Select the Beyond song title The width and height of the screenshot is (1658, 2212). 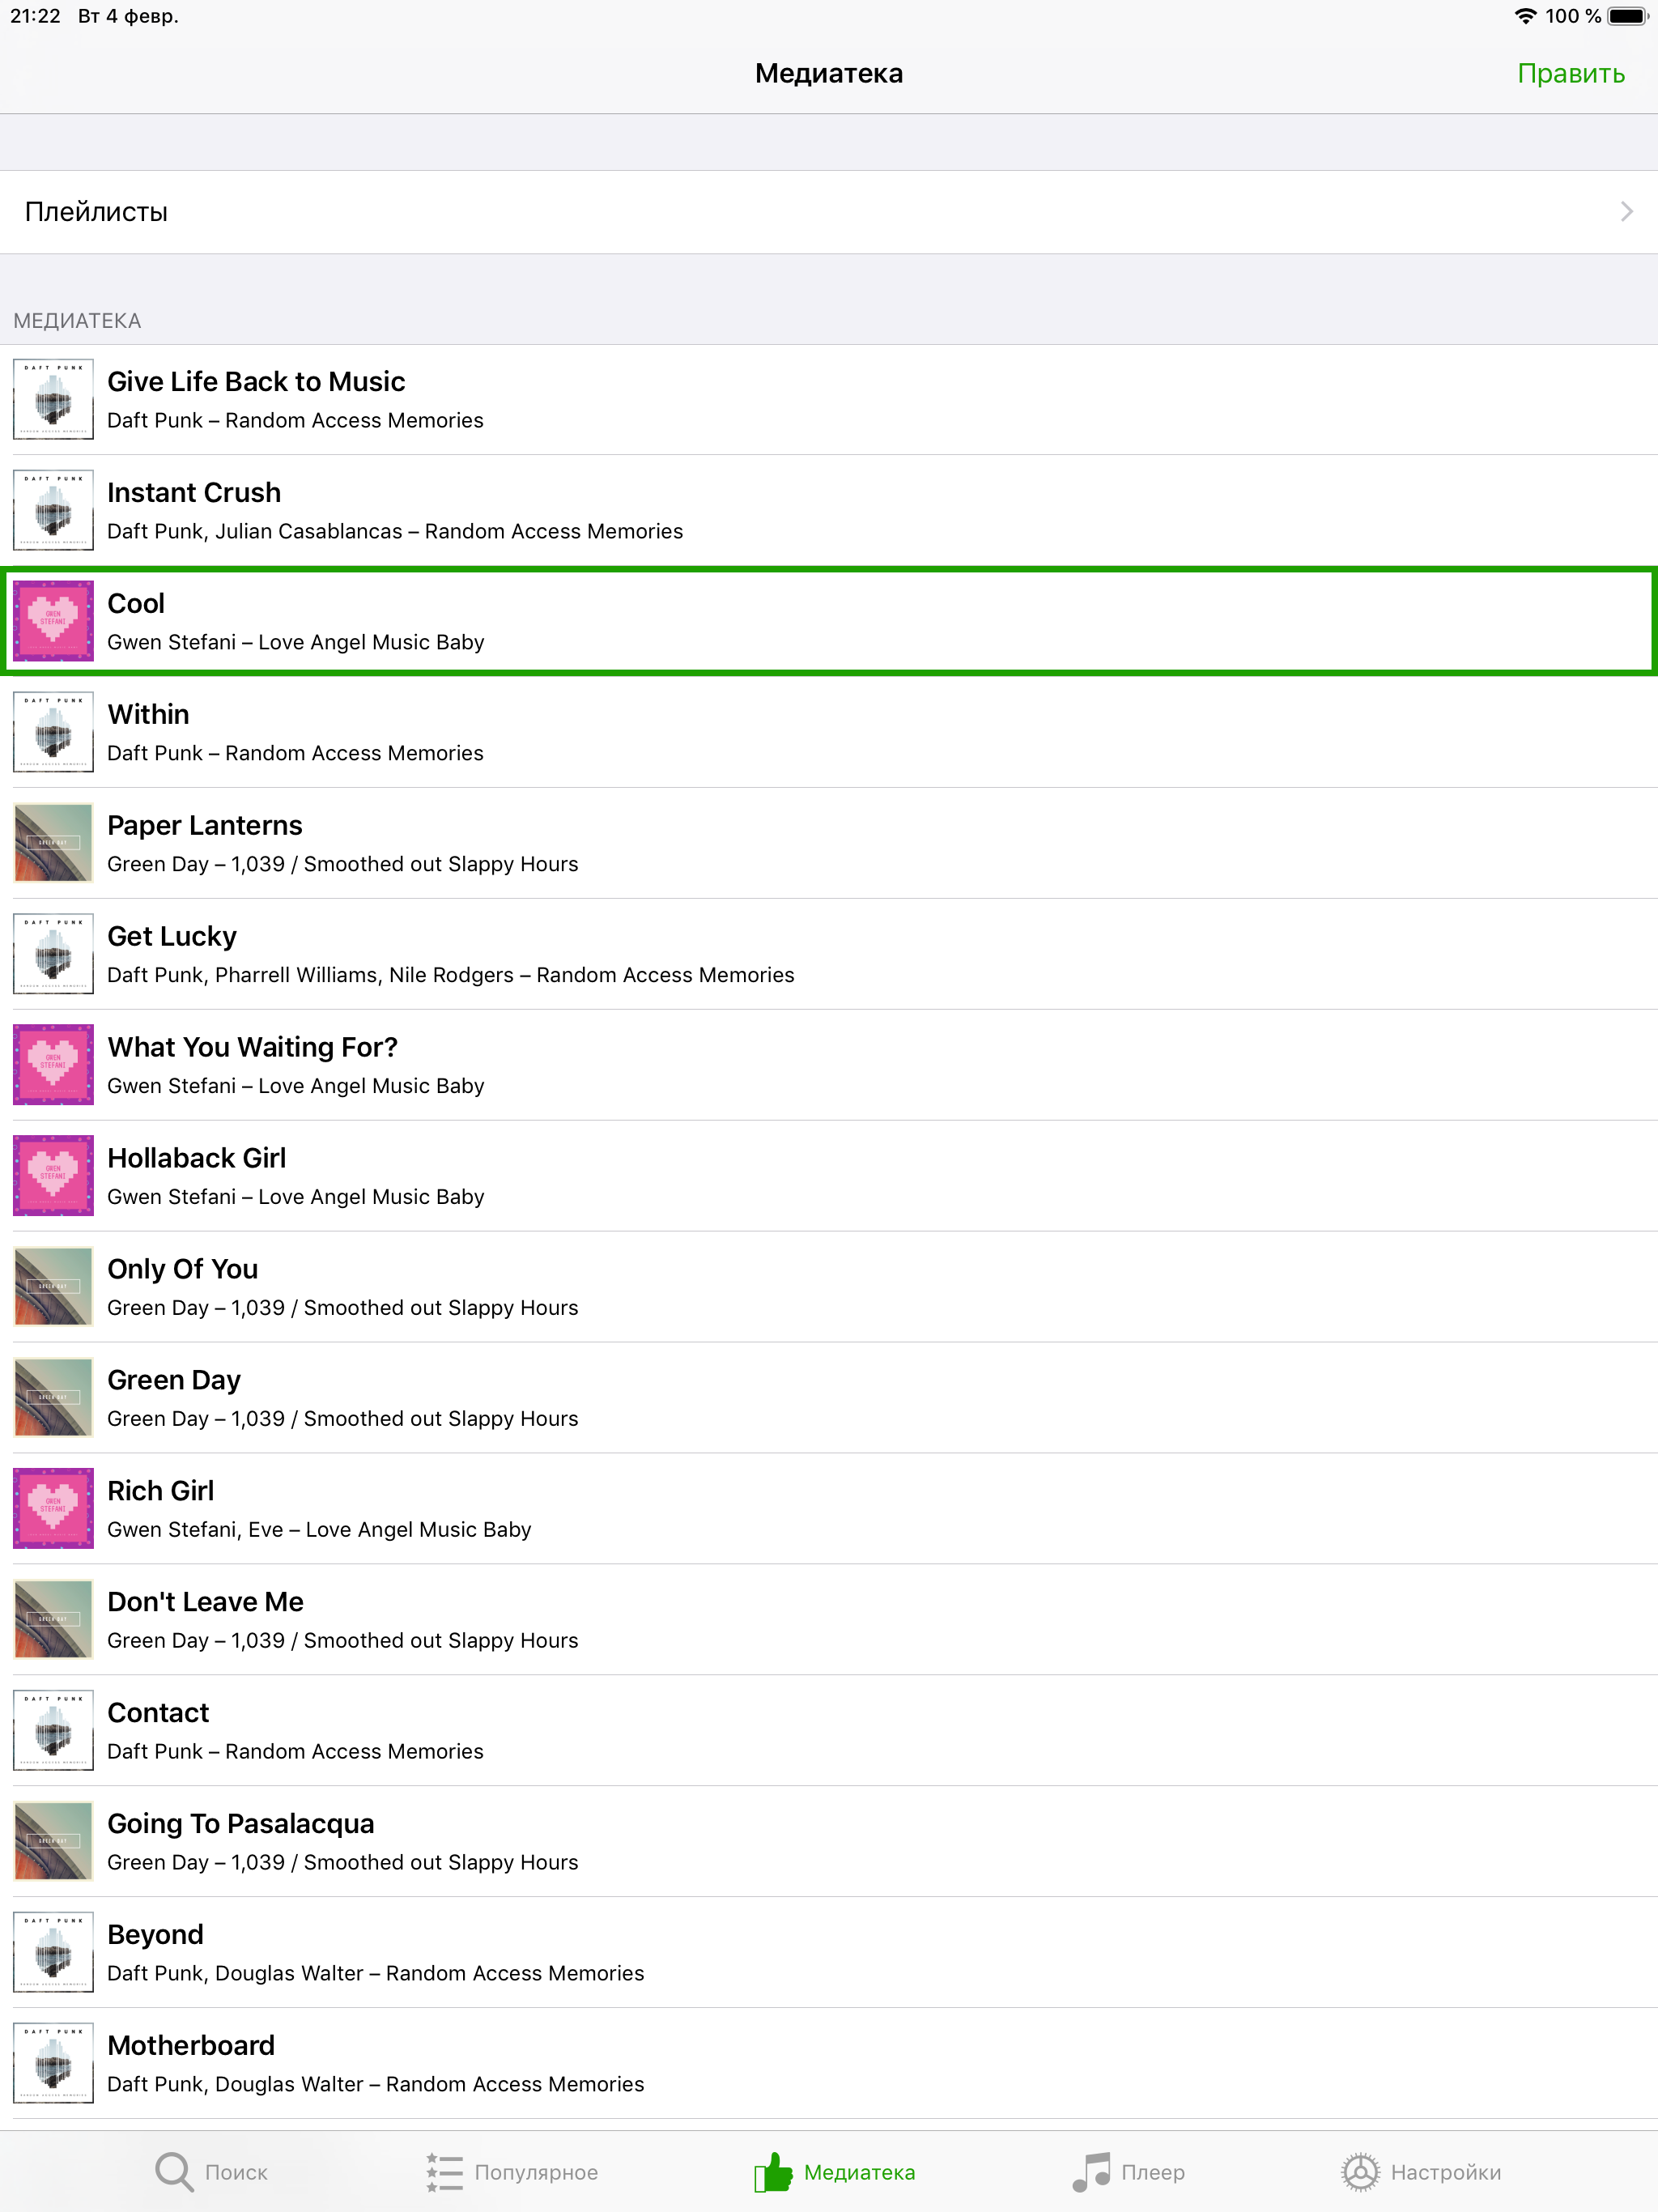pyautogui.click(x=155, y=1936)
